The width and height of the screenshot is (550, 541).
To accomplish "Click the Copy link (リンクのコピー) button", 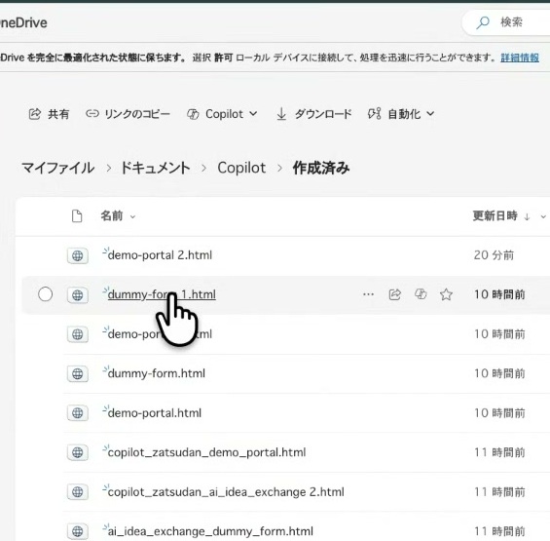I will [x=128, y=114].
